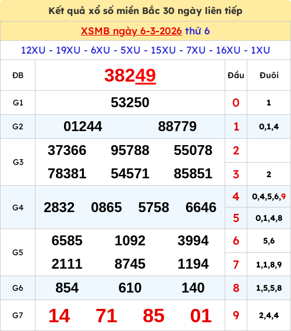Click the 'thứ 6' weekday text
Screen dimensions: 291x331
tap(197, 31)
